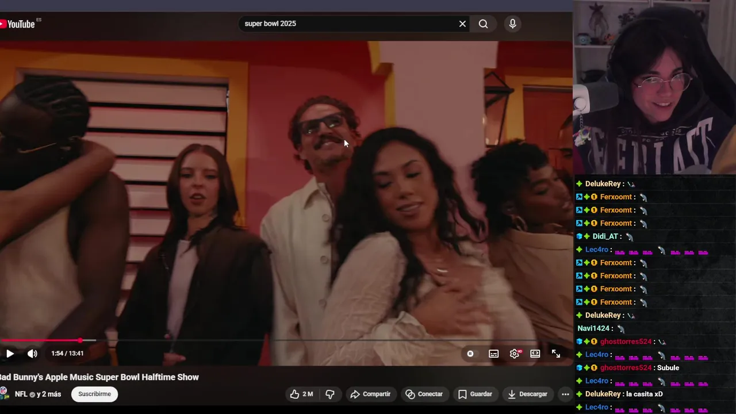Click the streamer webcam overlay
The width and height of the screenshot is (736, 414).
pyautogui.click(x=654, y=87)
